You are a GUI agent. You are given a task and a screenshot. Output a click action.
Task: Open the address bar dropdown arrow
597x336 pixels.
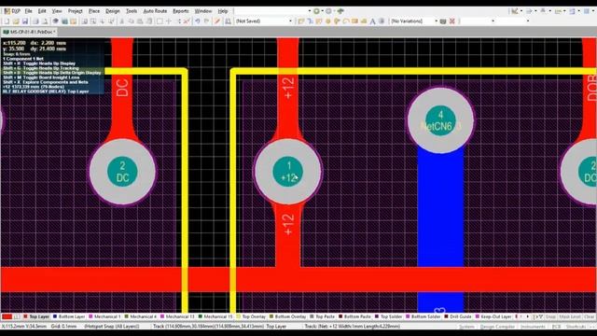click(310, 11)
